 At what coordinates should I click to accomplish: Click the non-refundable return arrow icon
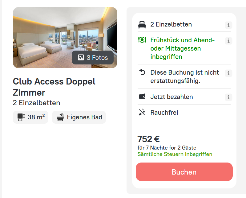coord(142,72)
